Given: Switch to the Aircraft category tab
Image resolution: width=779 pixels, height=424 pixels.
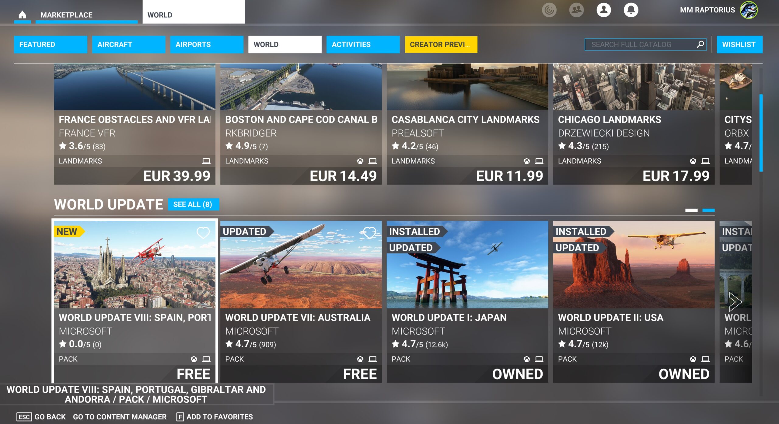Looking at the screenshot, I should click(128, 44).
